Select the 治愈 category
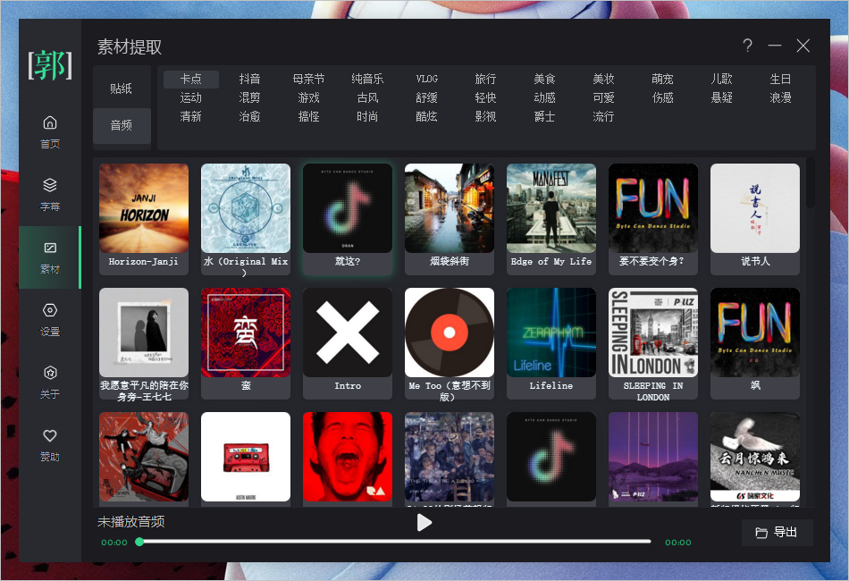The width and height of the screenshot is (849, 581). (249, 116)
